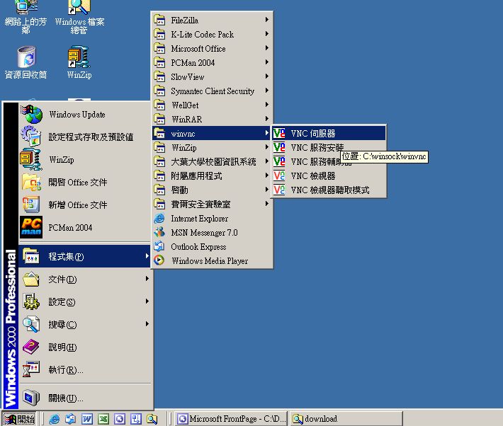Click the 搜尋(C) magnifier icon
This screenshot has height=426, width=503.
pyautogui.click(x=31, y=324)
